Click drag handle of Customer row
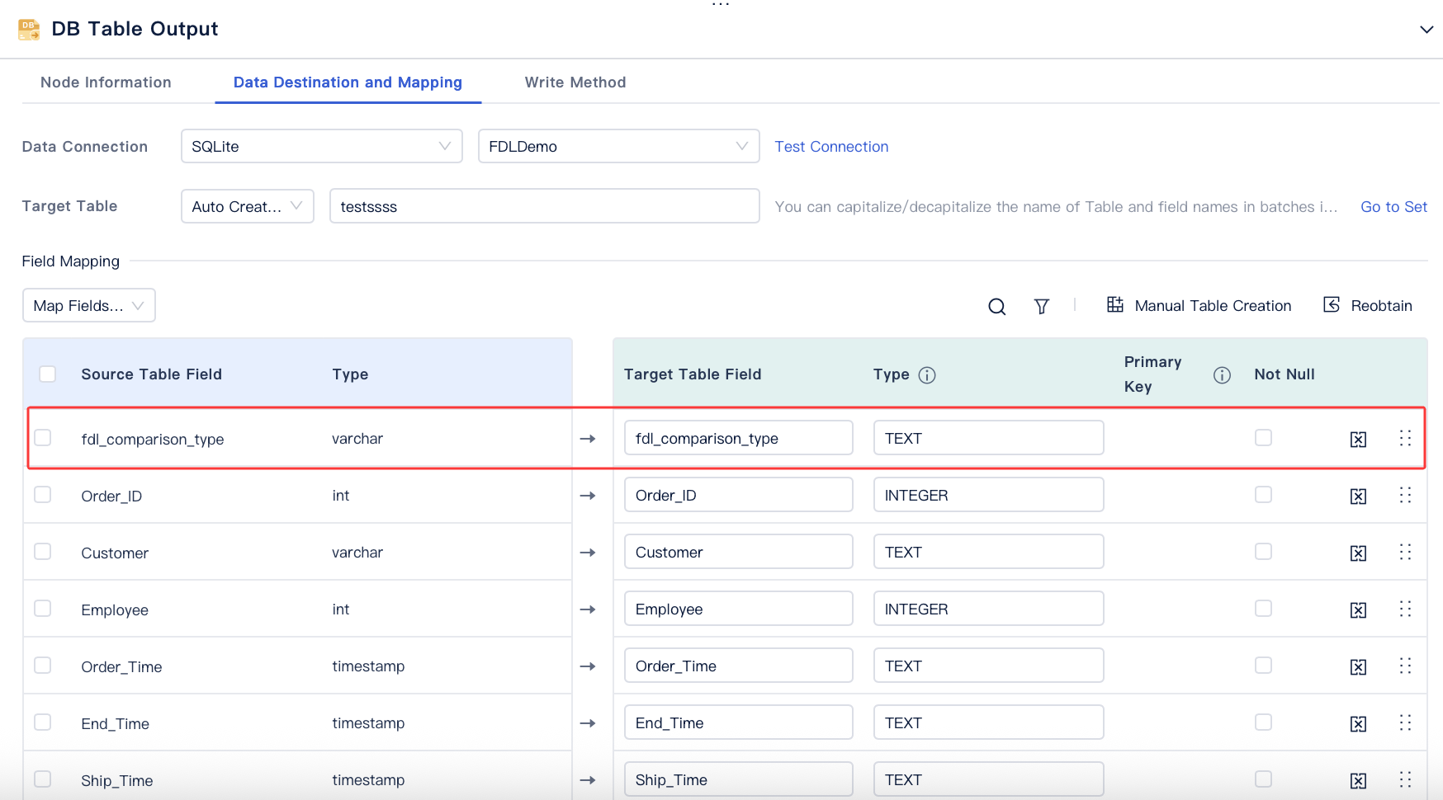Viewport: 1443px width, 800px height. (x=1405, y=552)
